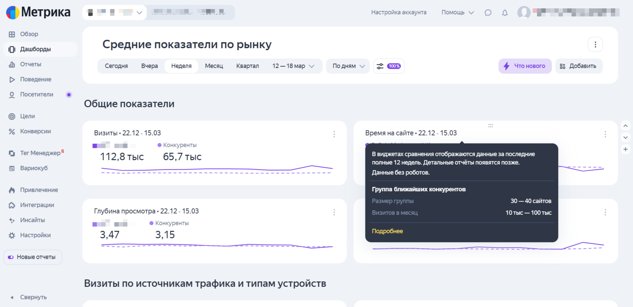Viewport: 633px width, 307px height.
Task: Open the Поведение section
Action: (36, 79)
